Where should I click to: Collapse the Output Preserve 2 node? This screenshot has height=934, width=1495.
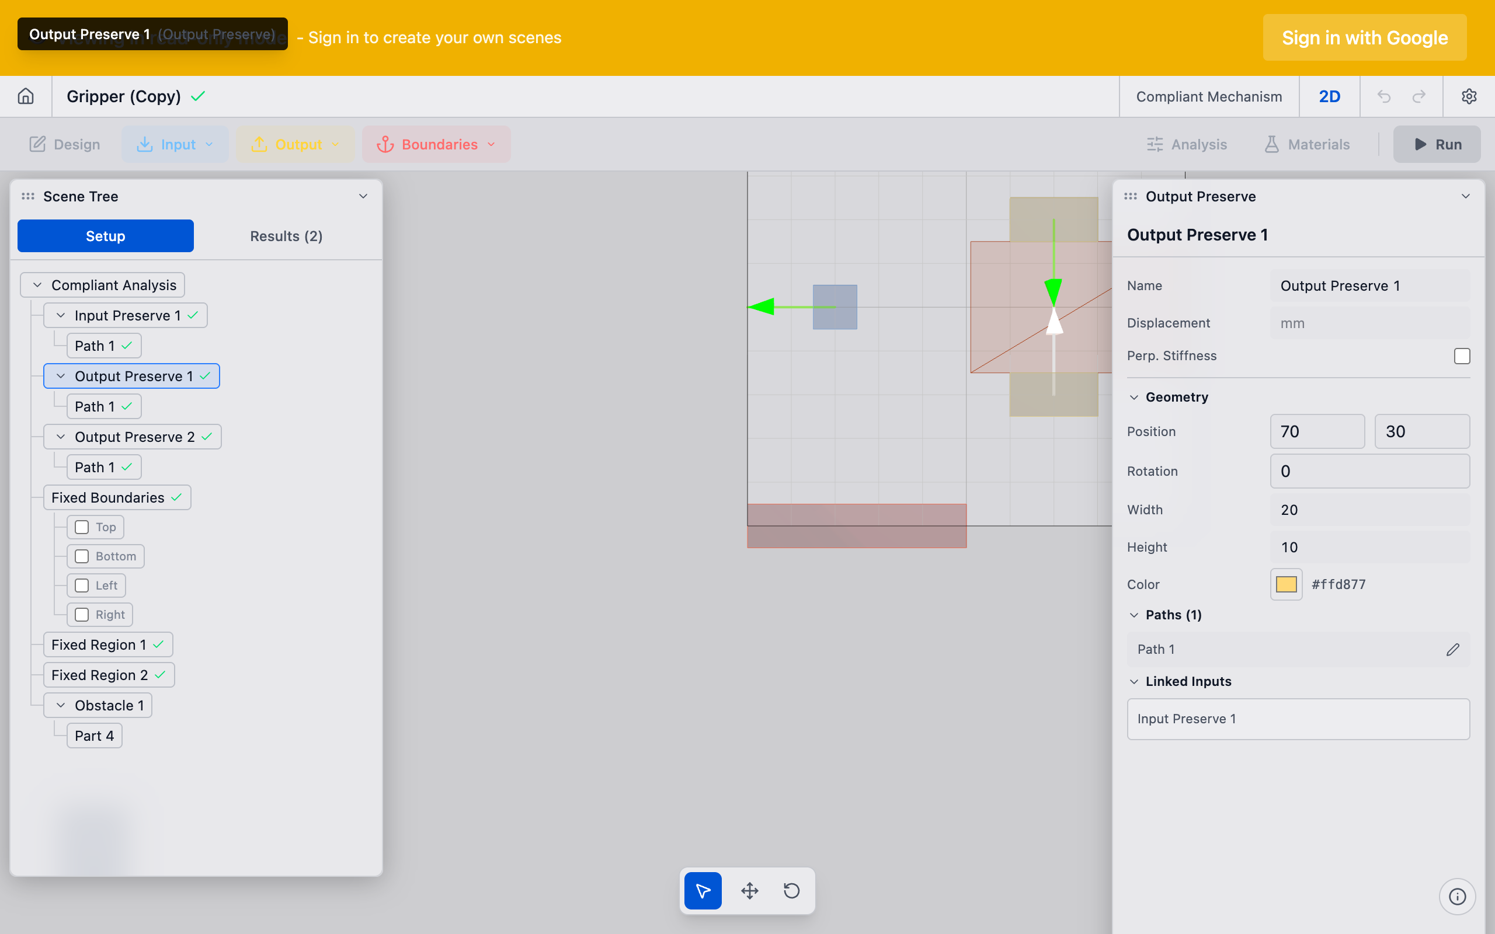click(61, 437)
